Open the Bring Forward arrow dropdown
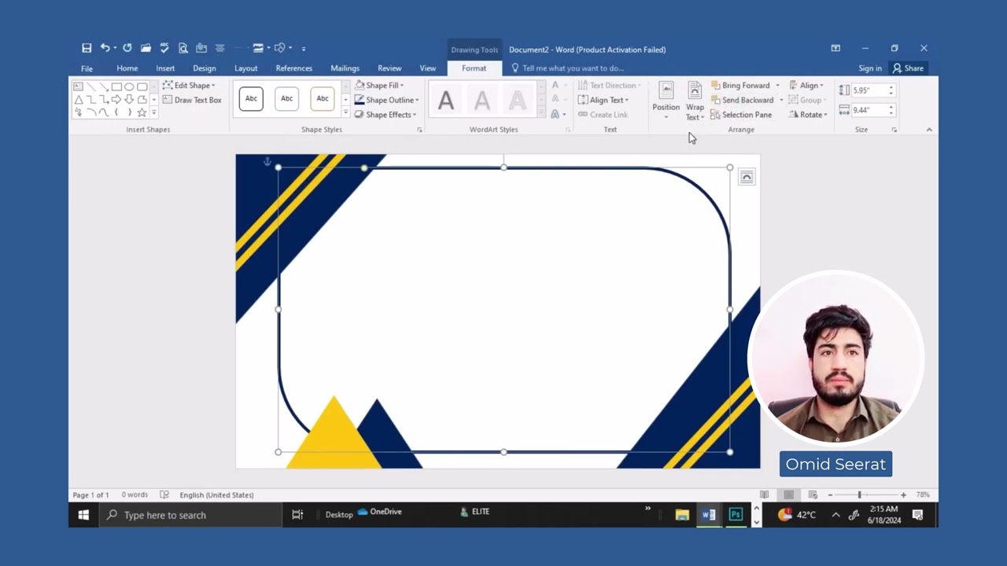 pyautogui.click(x=777, y=86)
